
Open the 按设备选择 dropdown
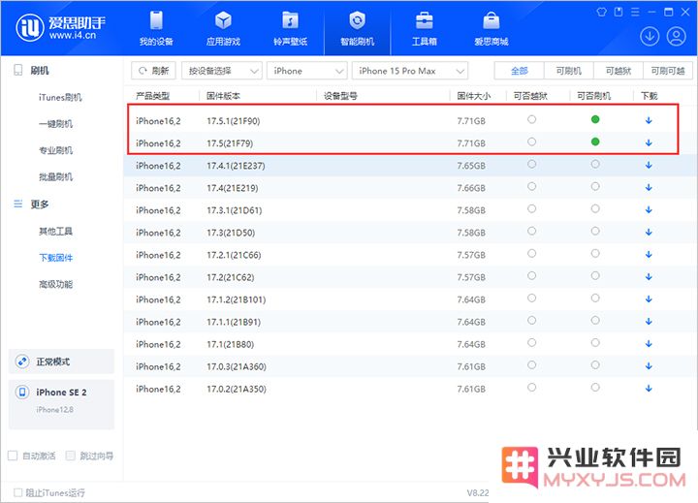pyautogui.click(x=222, y=71)
